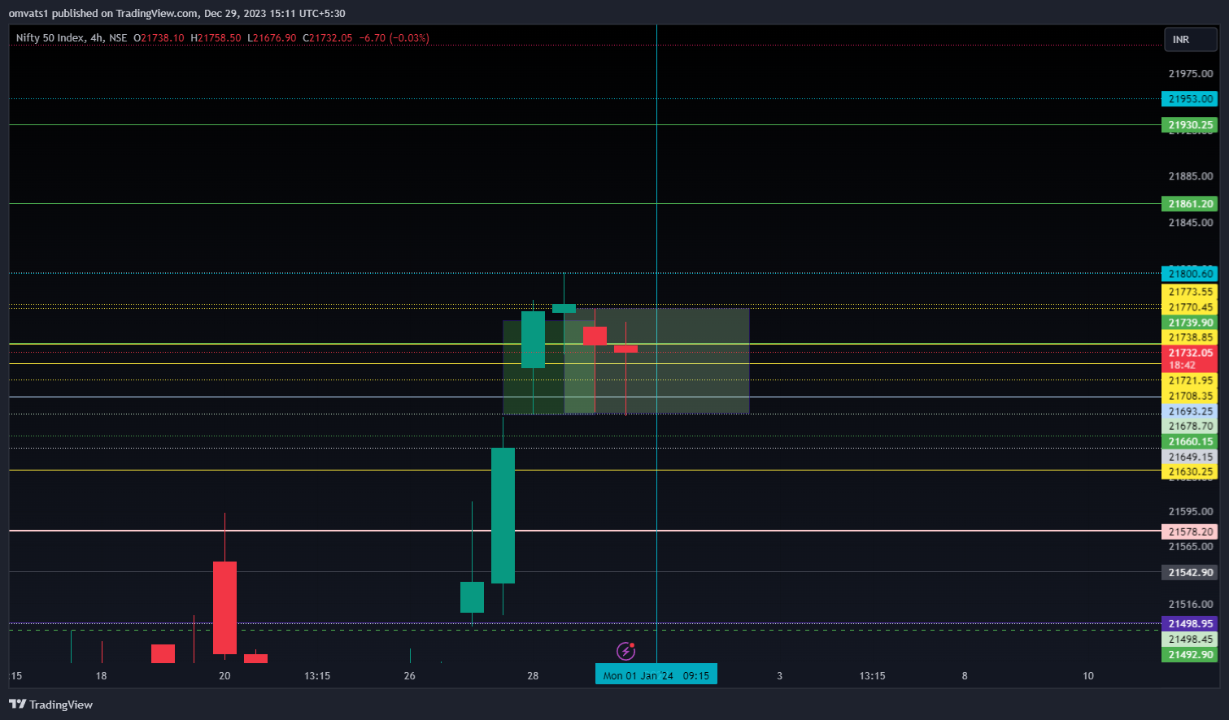
Task: Click the 21845.00 price scale value
Action: [1190, 223]
